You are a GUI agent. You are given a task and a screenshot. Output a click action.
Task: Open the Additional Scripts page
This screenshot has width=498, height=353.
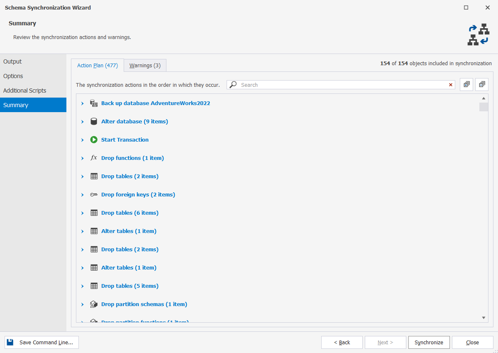25,90
